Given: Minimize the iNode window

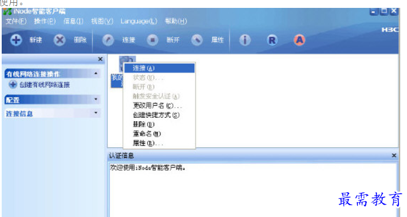Looking at the screenshot, I should pyautogui.click(x=374, y=11).
